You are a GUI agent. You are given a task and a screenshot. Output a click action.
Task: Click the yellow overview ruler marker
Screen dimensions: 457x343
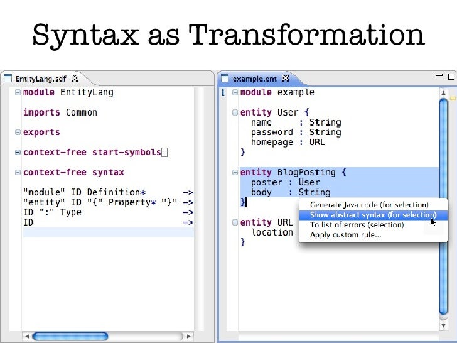pos(453,98)
